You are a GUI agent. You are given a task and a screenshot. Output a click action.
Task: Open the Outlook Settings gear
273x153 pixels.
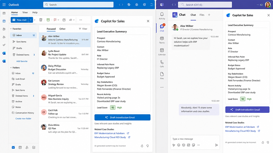click(x=144, y=5)
